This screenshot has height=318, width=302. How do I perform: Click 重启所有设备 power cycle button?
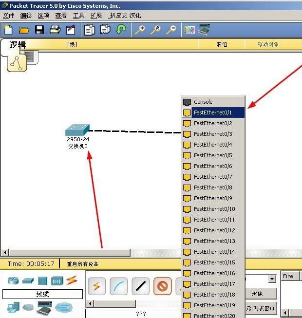(x=82, y=264)
